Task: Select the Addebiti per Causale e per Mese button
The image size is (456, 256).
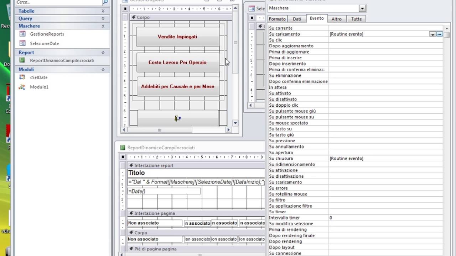Action: pyautogui.click(x=178, y=86)
